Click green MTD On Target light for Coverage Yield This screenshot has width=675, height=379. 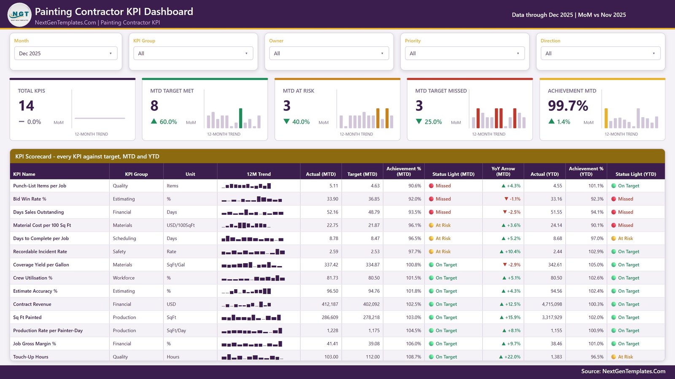click(432, 265)
